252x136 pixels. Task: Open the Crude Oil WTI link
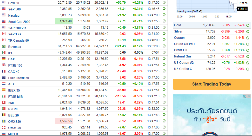coord(184,44)
